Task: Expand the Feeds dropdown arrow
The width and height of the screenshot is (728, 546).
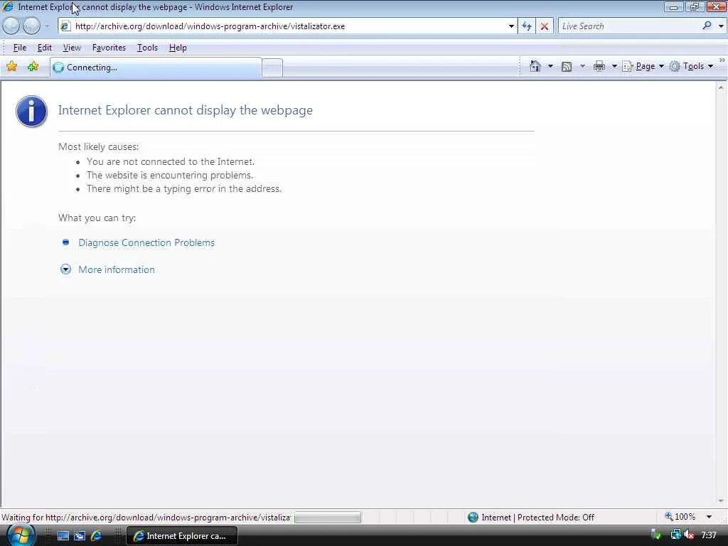Action: [x=582, y=66]
